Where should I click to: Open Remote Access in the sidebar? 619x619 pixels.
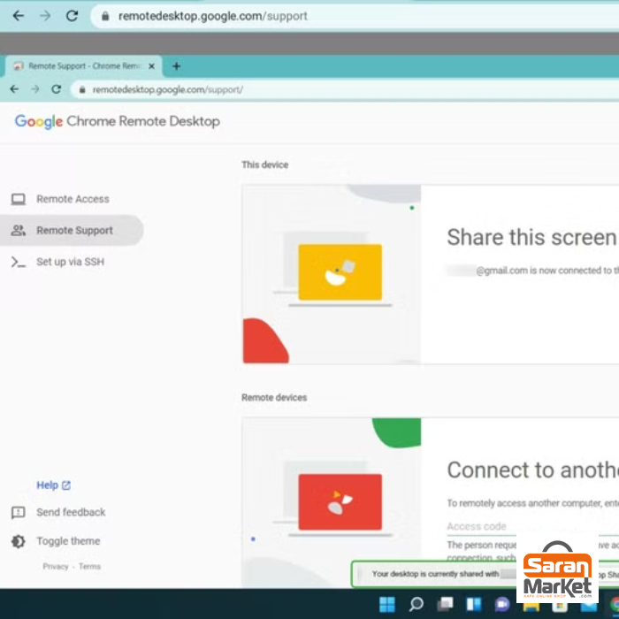[x=73, y=199]
